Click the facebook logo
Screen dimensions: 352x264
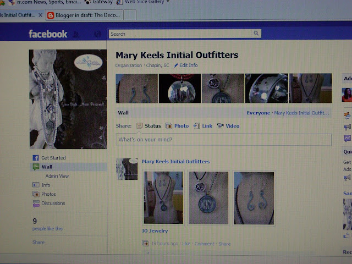[x=48, y=34]
